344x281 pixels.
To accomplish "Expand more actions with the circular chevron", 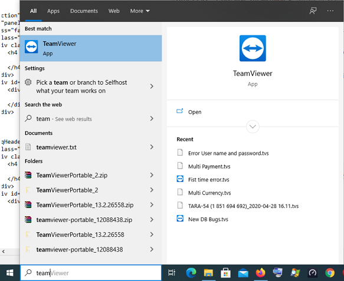I will pyautogui.click(x=253, y=127).
